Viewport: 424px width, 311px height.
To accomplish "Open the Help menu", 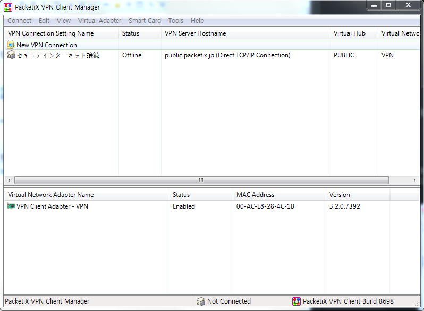I will [x=198, y=21].
